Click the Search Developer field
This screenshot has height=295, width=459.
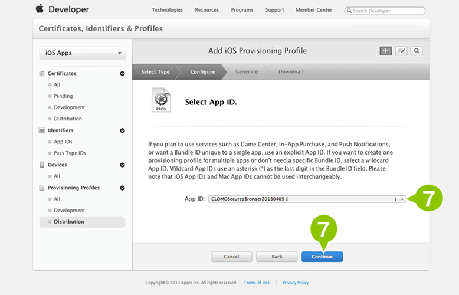[x=385, y=11]
